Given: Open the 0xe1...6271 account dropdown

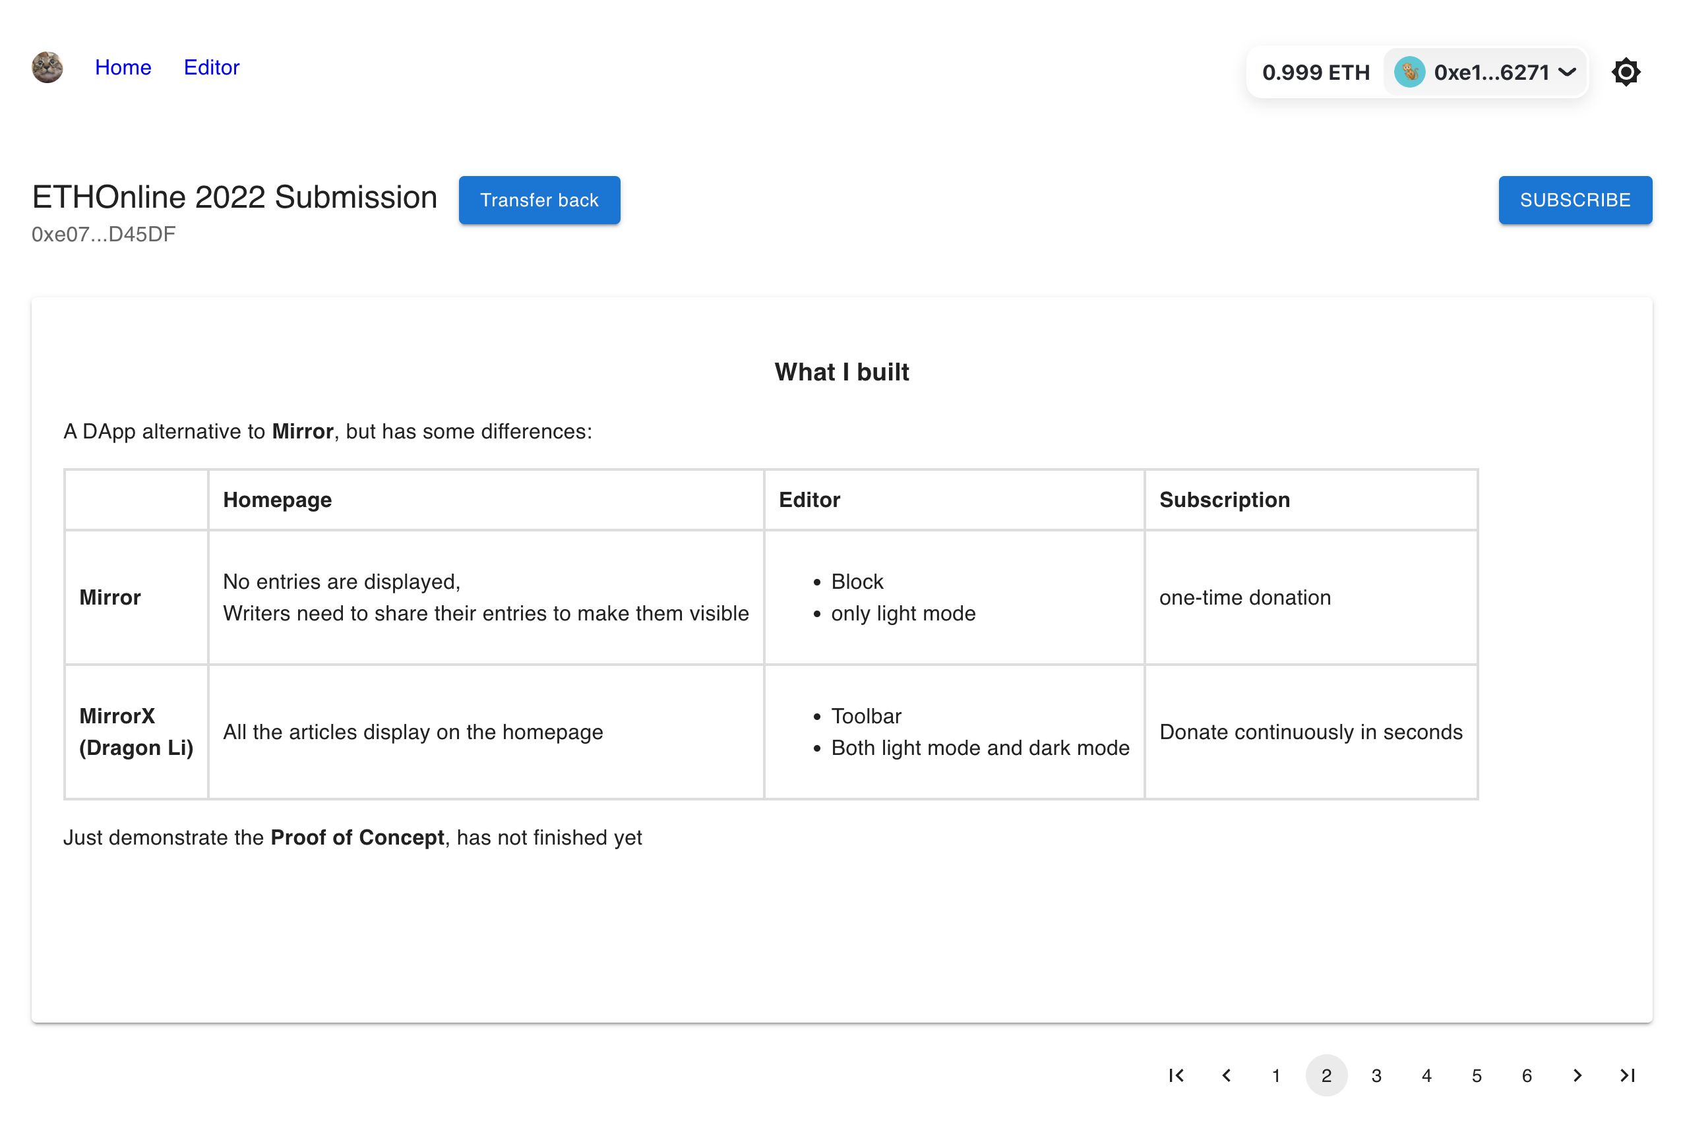Looking at the screenshot, I should (1485, 73).
